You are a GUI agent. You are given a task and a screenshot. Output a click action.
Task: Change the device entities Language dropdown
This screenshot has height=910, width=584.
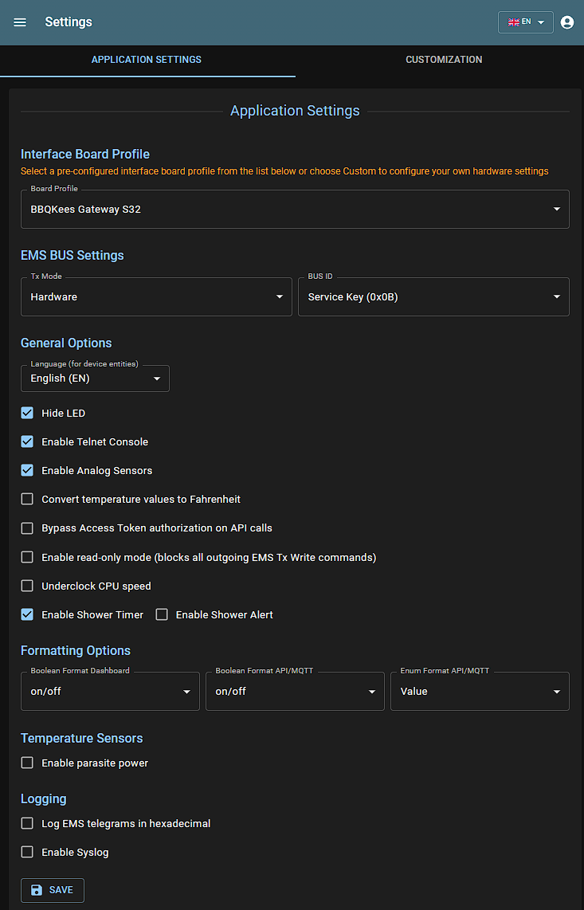(x=95, y=379)
